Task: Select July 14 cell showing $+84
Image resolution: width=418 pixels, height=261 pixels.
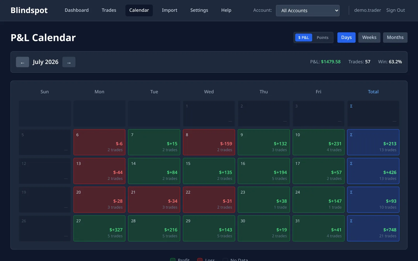Action: coord(154,171)
